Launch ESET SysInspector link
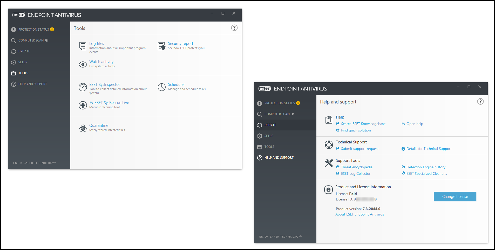This screenshot has height=250, width=495. click(x=105, y=85)
